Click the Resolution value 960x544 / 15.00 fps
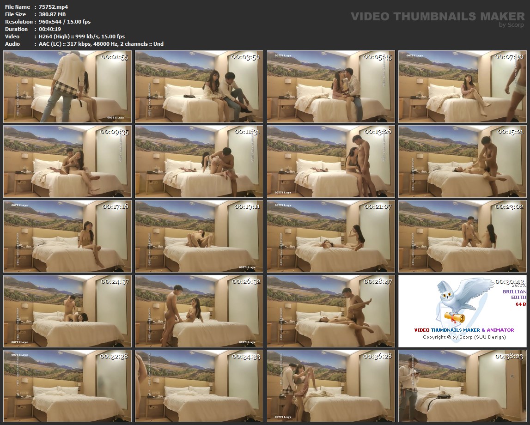Screen dimensions: 530x425 65,22
